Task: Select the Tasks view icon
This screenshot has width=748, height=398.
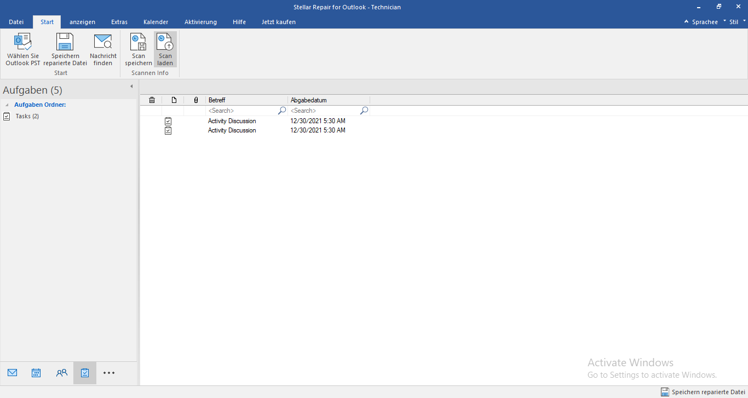Action: tap(85, 373)
